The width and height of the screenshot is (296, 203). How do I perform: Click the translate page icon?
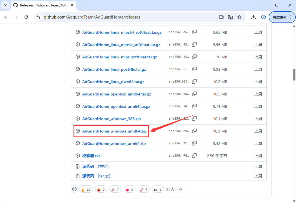click(230, 17)
